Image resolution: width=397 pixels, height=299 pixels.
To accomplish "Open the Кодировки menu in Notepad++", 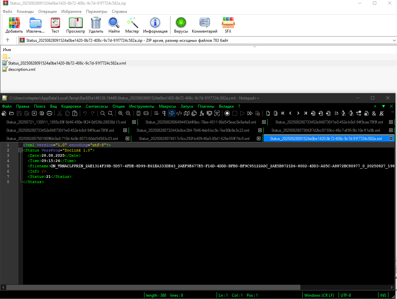I will [71, 106].
